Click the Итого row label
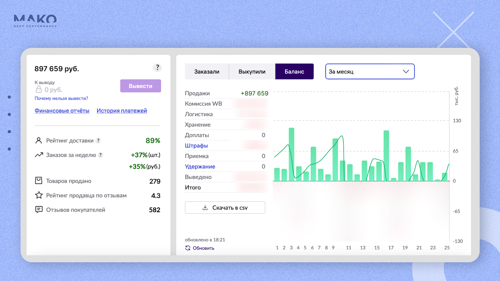500x281 pixels. coord(193,187)
